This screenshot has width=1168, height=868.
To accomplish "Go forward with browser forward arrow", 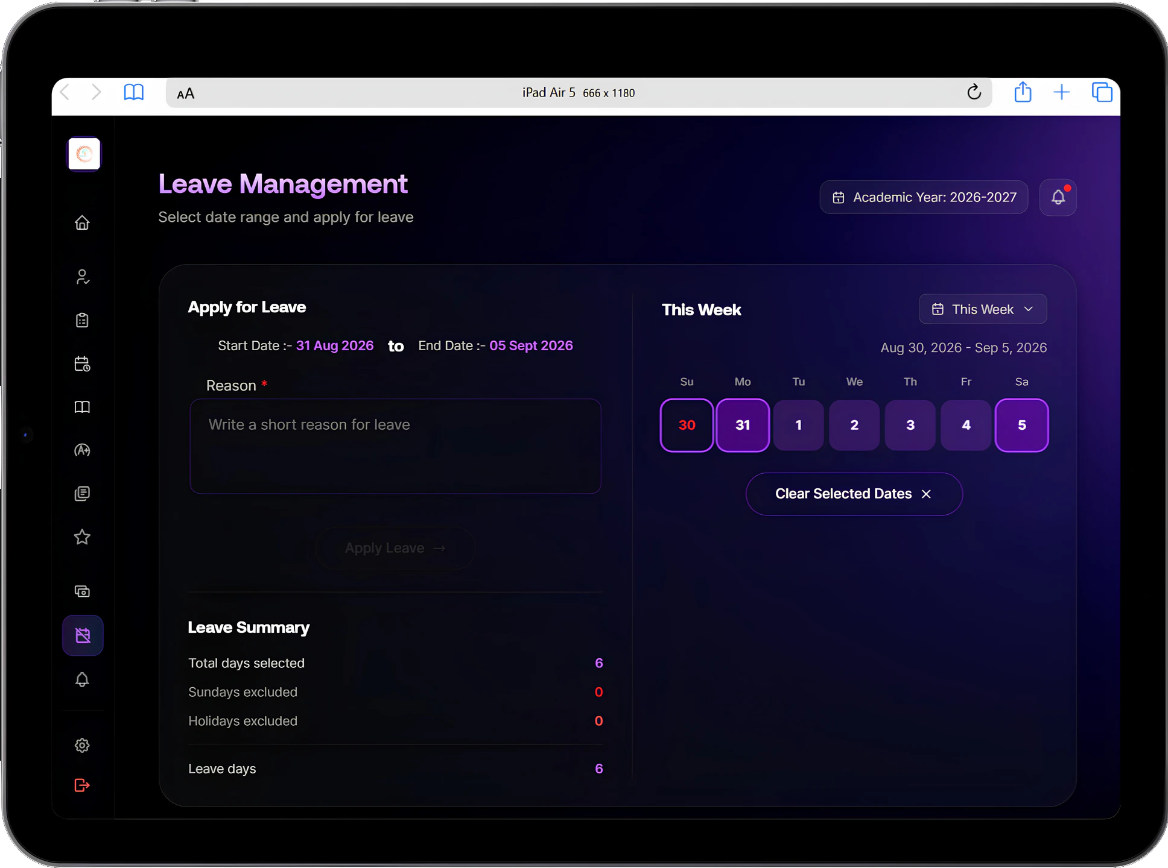I will coord(96,92).
